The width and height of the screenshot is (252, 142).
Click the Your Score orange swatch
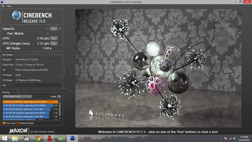tap(4, 123)
